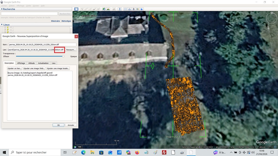Click the sunlight landscape toolbar icon
Viewport: 278px width, 156px height.
tap(108, 9)
